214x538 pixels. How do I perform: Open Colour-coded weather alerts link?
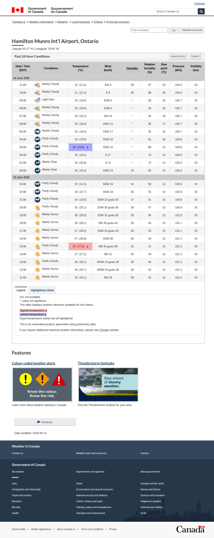[x=33, y=363]
